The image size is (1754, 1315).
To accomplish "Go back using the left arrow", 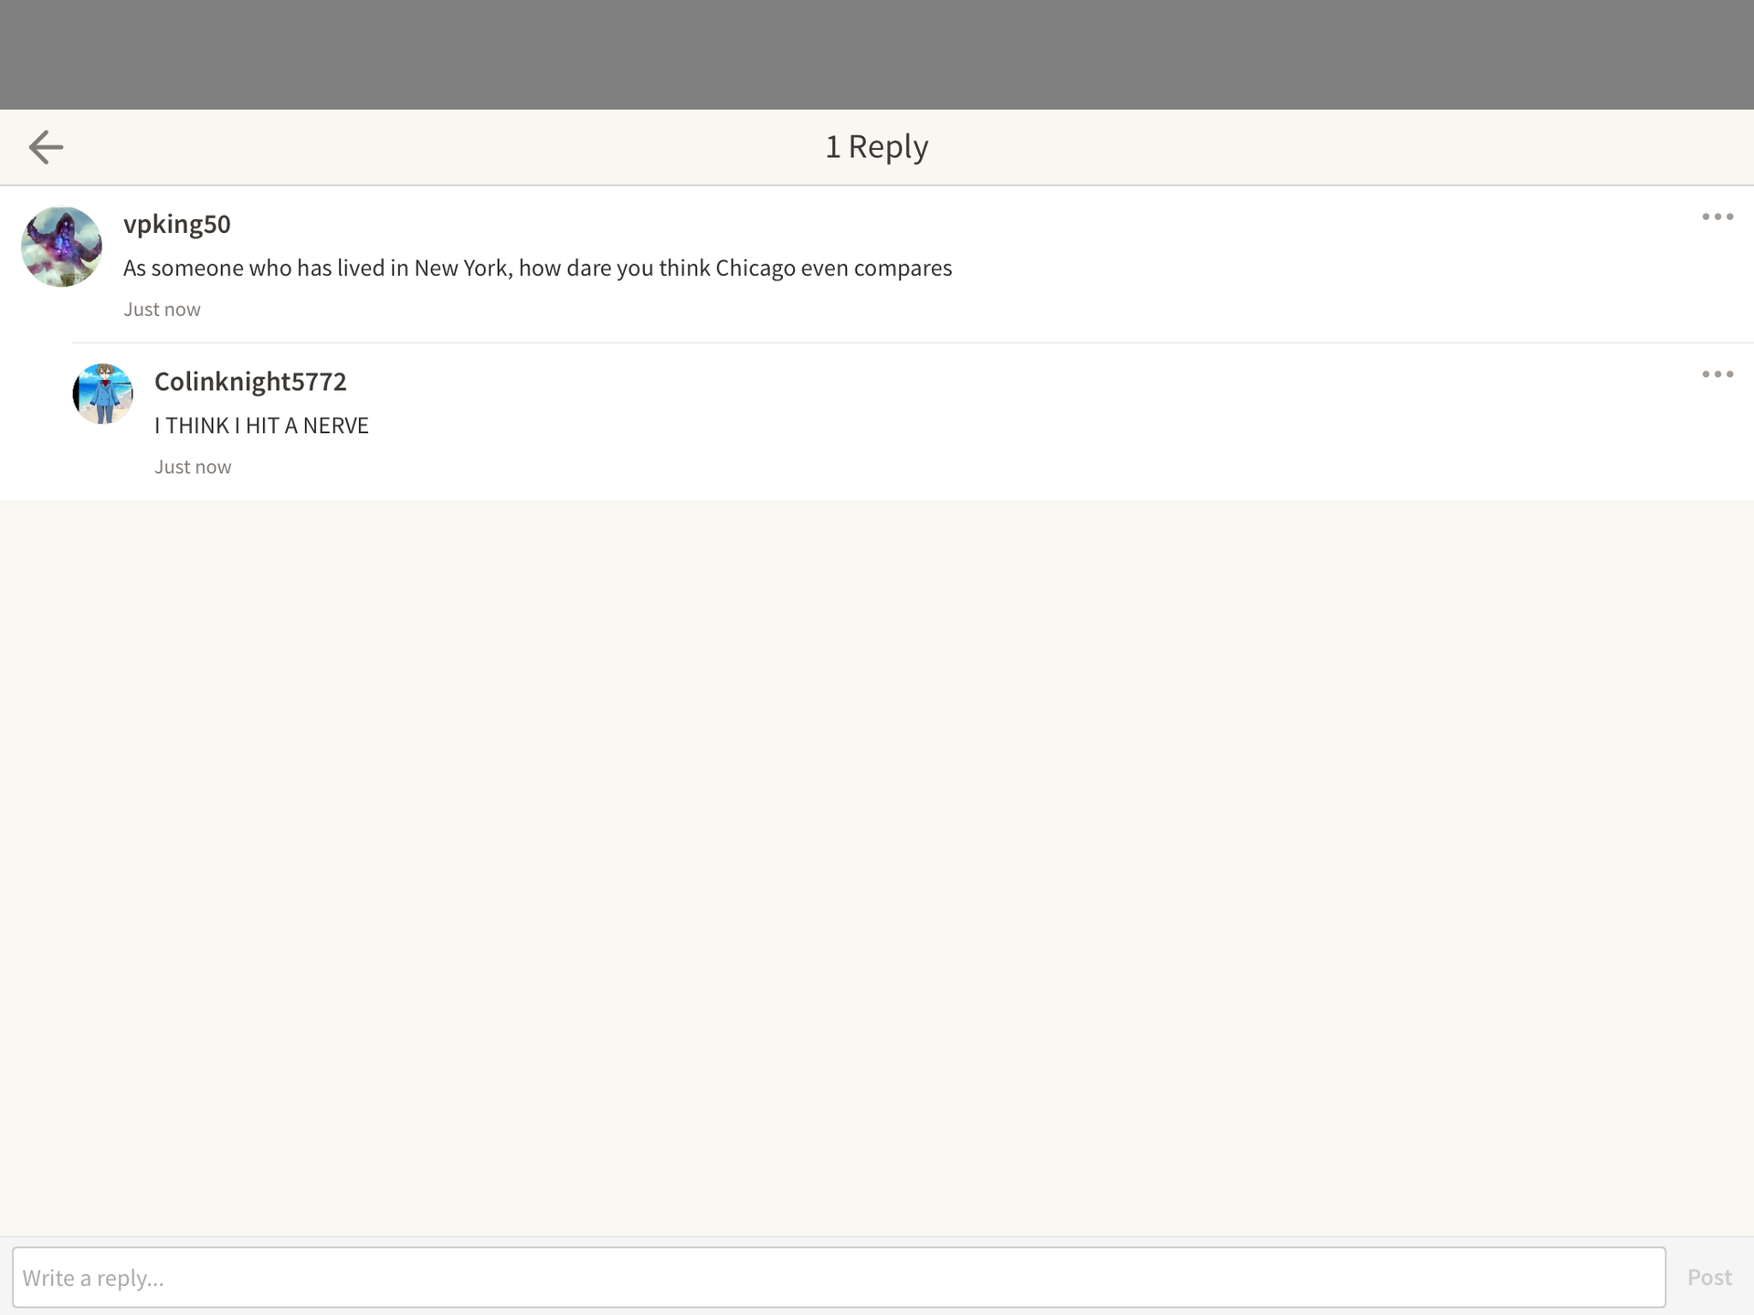I will (x=46, y=147).
